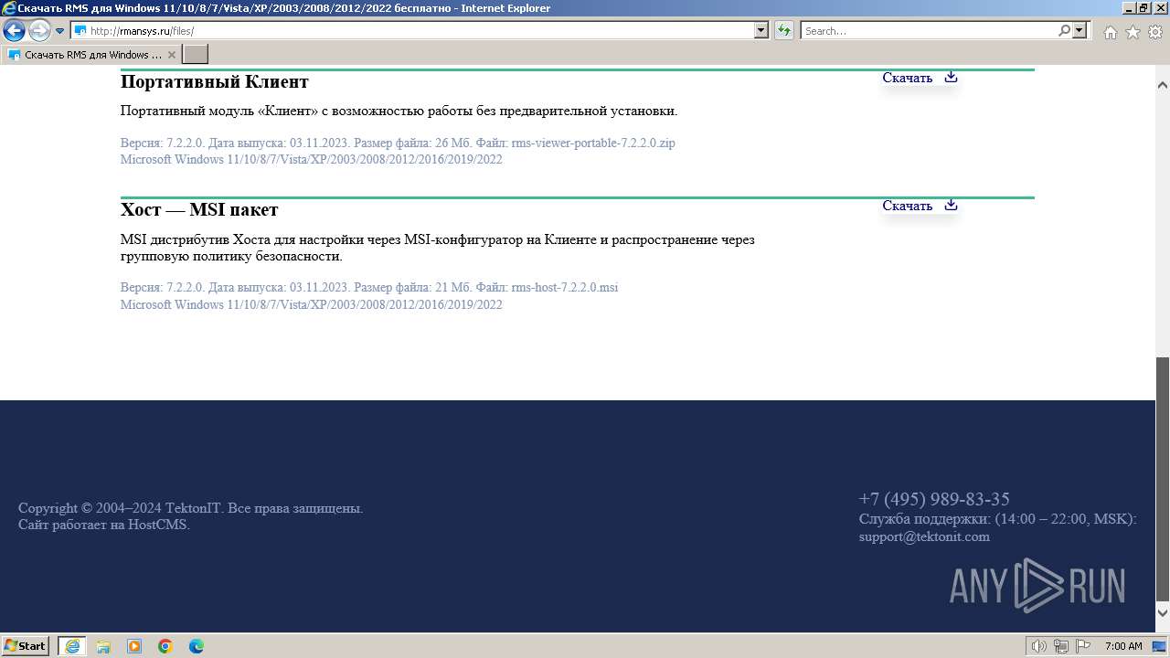Go back with the Back arrow button
1170x658 pixels.
pyautogui.click(x=14, y=31)
